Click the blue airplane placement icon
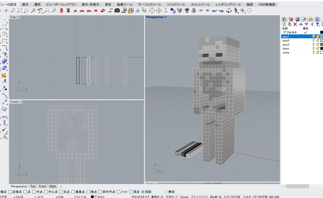The image size is (323, 198). pos(214,11)
